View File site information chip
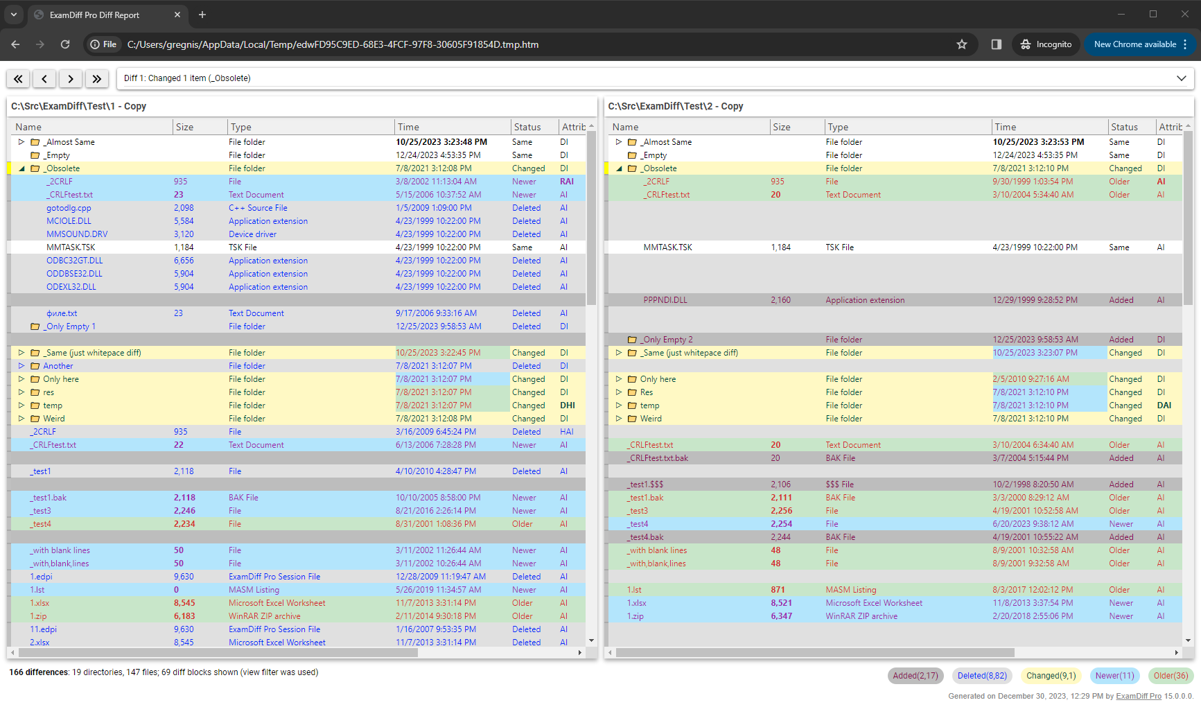 (x=103, y=44)
